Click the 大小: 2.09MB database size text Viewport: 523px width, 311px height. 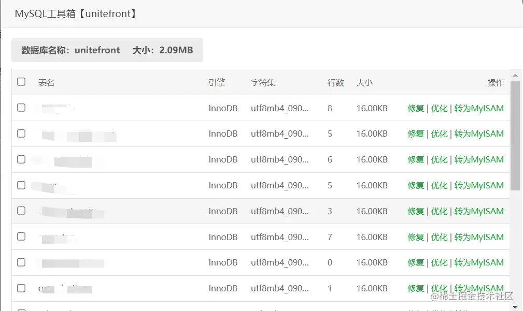163,50
